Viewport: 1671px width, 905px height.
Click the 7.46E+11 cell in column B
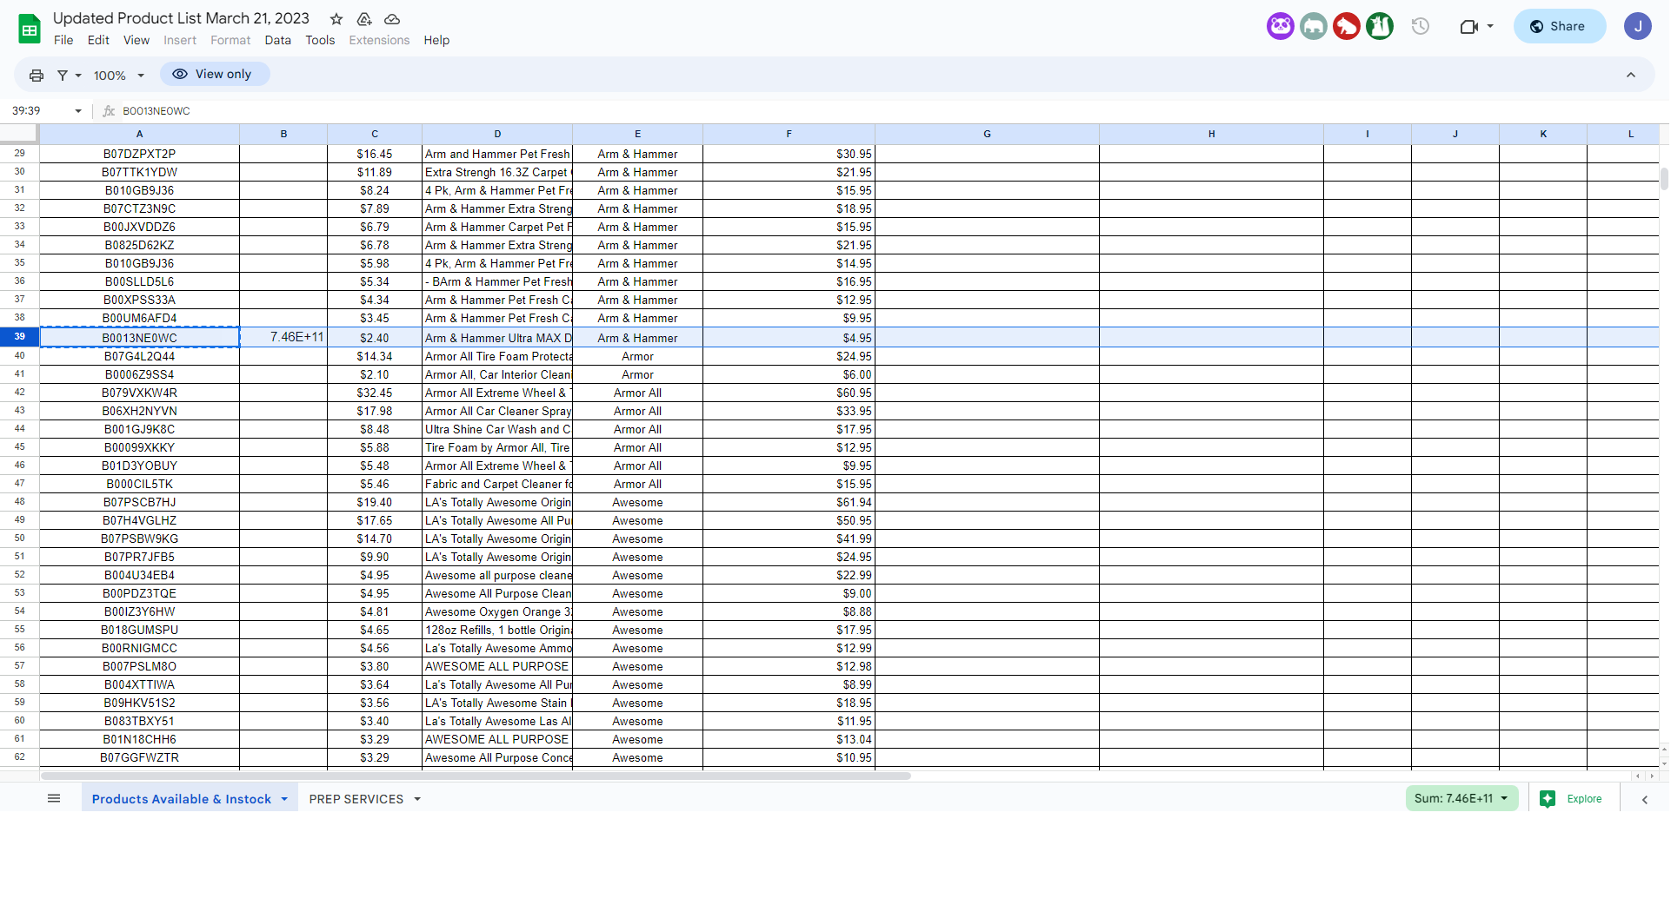pyautogui.click(x=283, y=337)
